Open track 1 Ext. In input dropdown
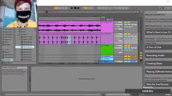This screenshot has width=172, height=96. pyautogui.click(x=119, y=22)
